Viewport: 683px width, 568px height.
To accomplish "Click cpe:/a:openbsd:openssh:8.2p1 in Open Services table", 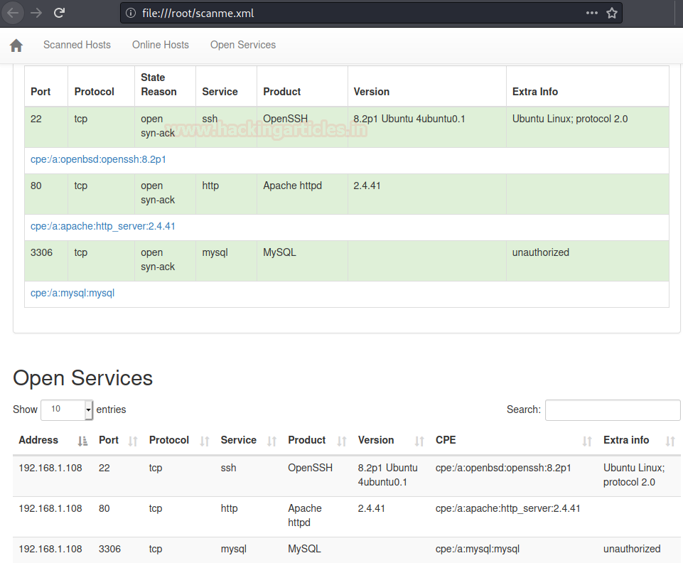I will pos(503,468).
